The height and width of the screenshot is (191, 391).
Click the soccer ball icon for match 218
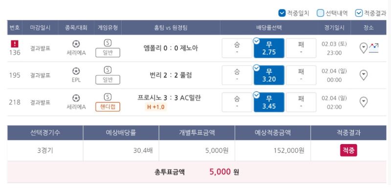76,98
